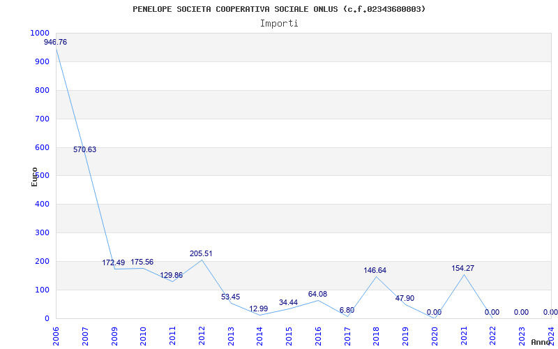Click the 1000 y-axis tick label
Viewport: 558px width, 349px height.
click(x=40, y=34)
